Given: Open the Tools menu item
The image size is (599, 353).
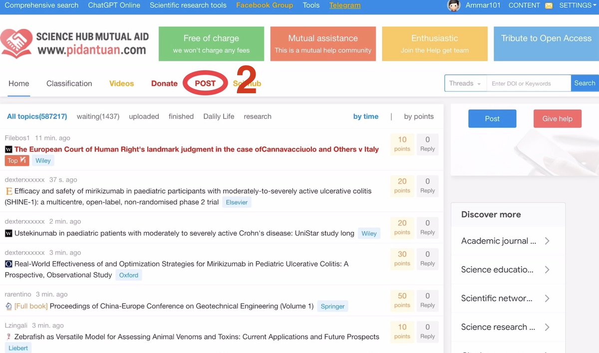Looking at the screenshot, I should 311,5.
